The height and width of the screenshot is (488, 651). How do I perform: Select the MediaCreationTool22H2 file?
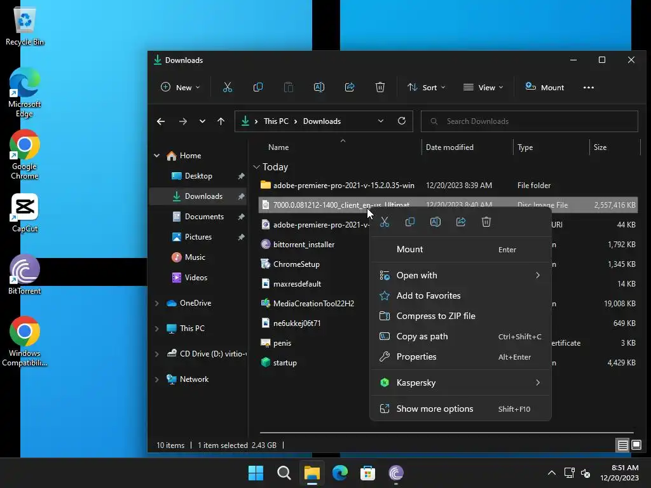point(313,303)
